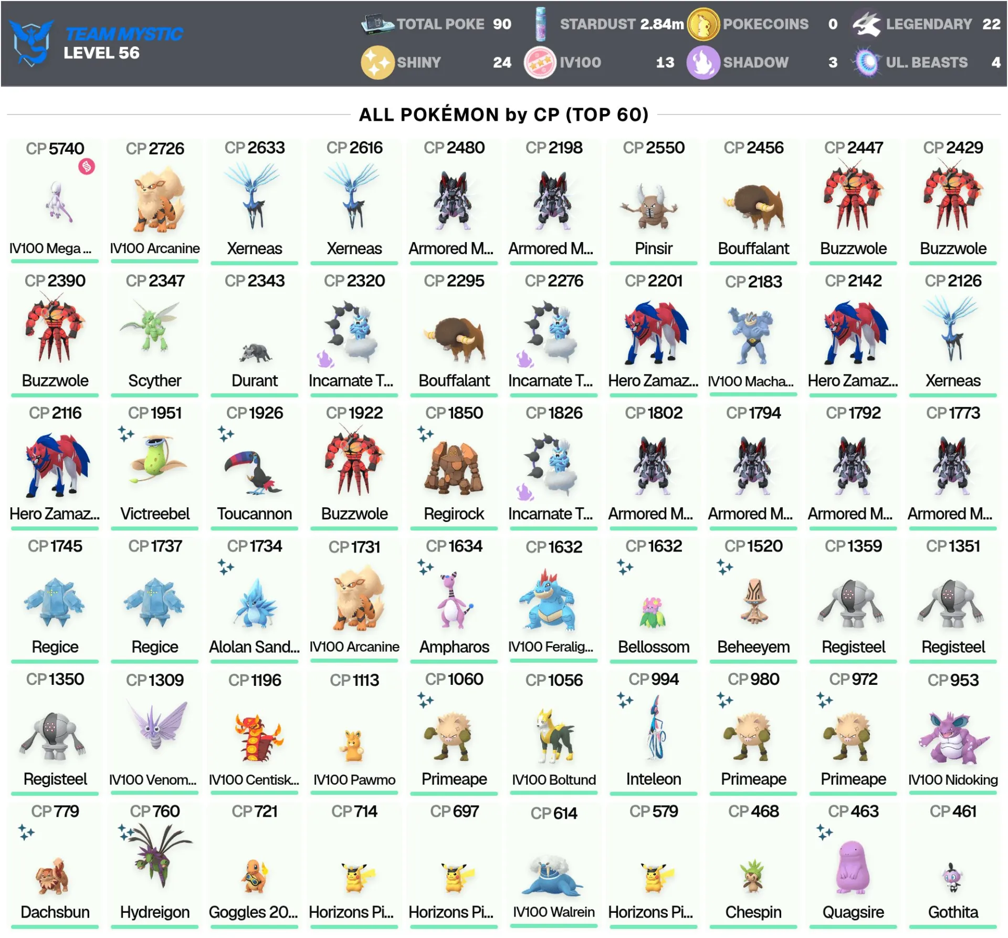The height and width of the screenshot is (938, 1008).
Task: Click the ALL POKÉMON by CP heading
Action: click(503, 114)
